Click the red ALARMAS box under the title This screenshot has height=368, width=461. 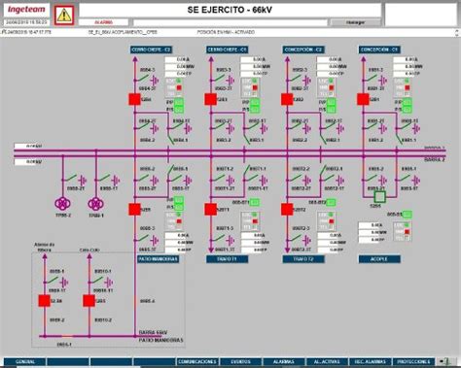(104, 22)
